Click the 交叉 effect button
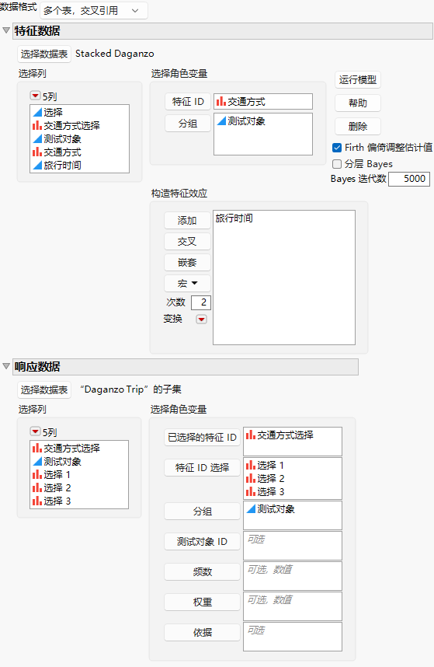Viewport: 434px width, 667px height. click(187, 242)
